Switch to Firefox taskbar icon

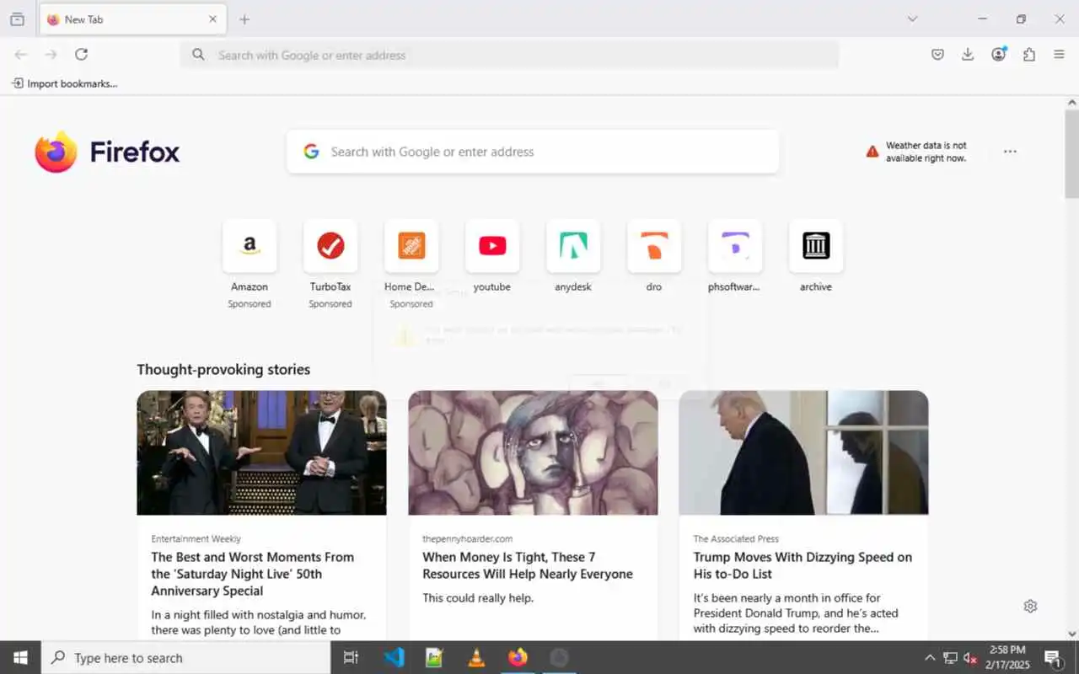pos(518,658)
